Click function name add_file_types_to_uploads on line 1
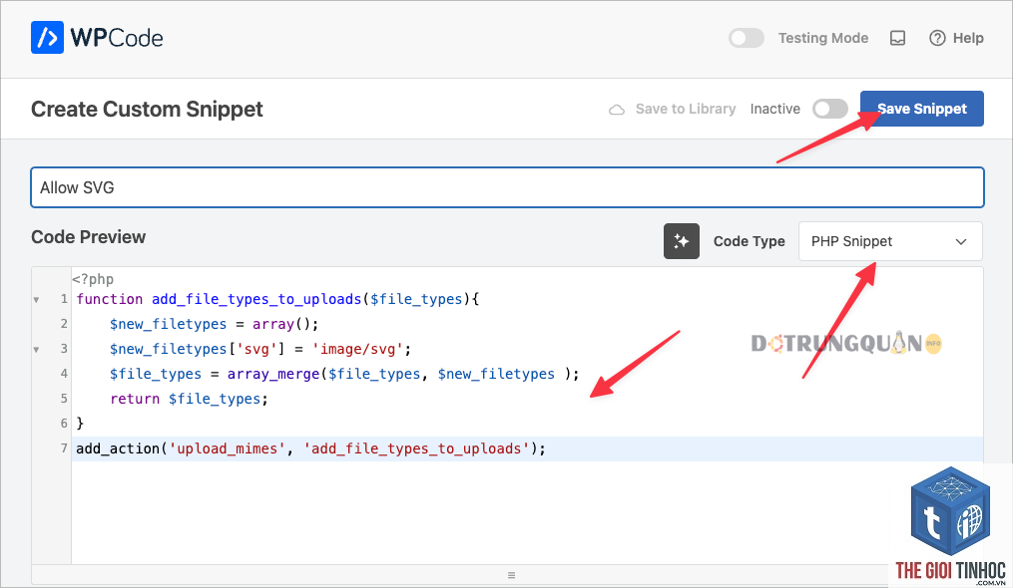1013x588 pixels. [256, 300]
